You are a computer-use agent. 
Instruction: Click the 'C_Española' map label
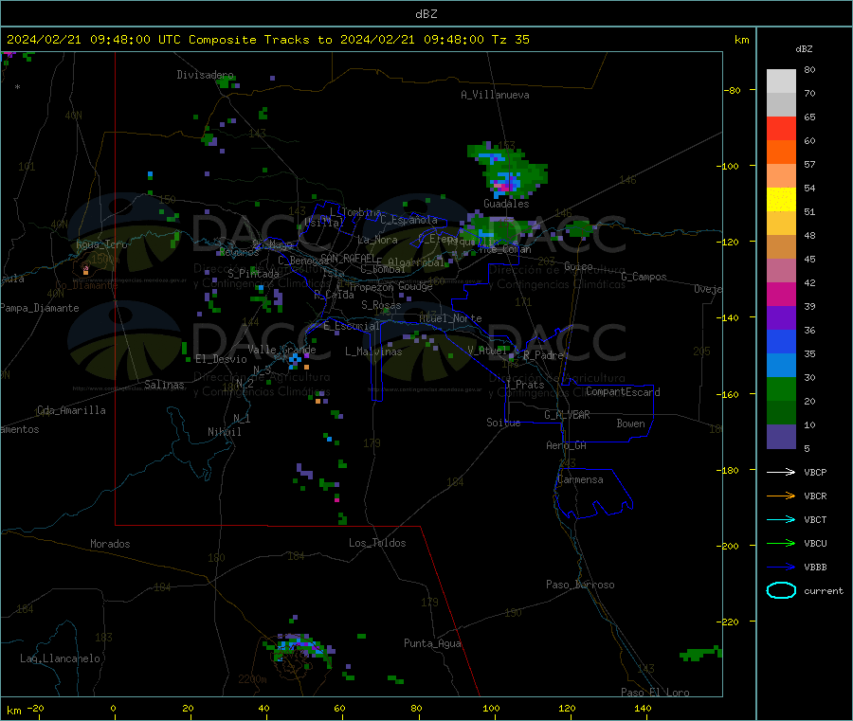408,220
